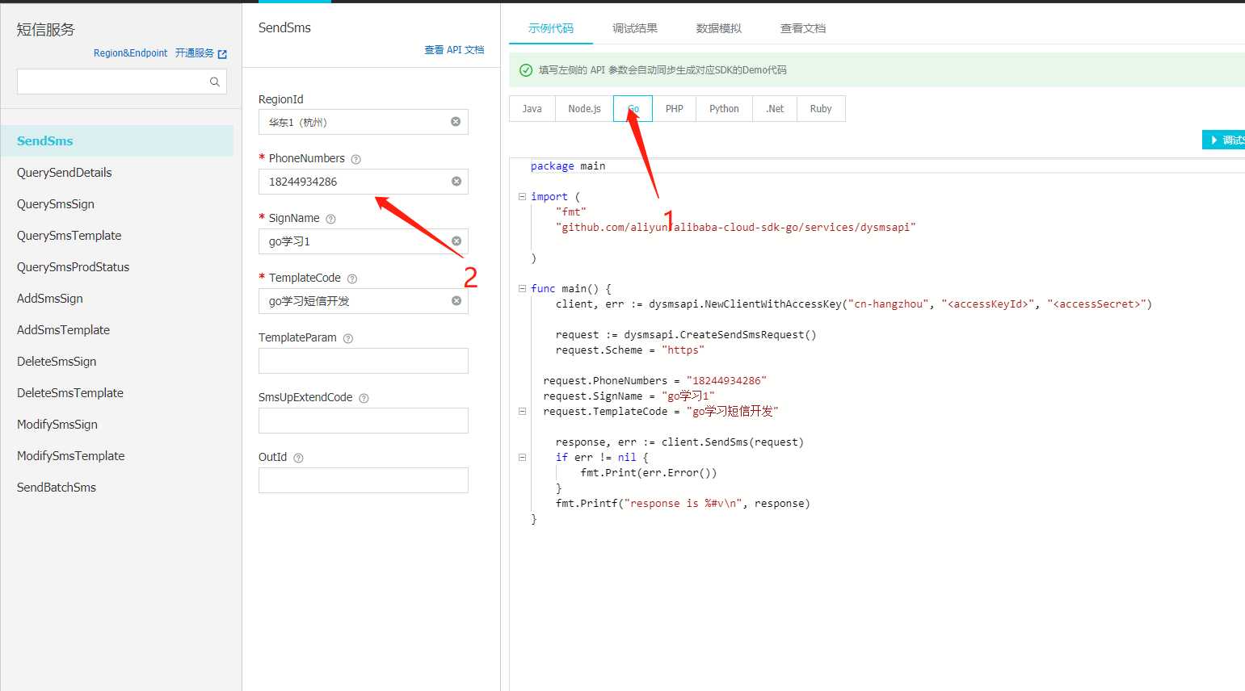Switch to the 数据模拟 tab
Image resolution: width=1245 pixels, height=691 pixels.
pos(719,28)
